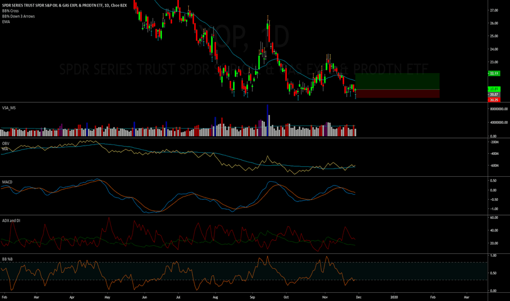The height and width of the screenshot is (301, 510).
Task: Click the 23.00 price axis label
Action: coord(494,62)
